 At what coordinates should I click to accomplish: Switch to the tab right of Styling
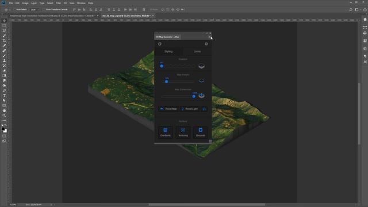click(197, 51)
